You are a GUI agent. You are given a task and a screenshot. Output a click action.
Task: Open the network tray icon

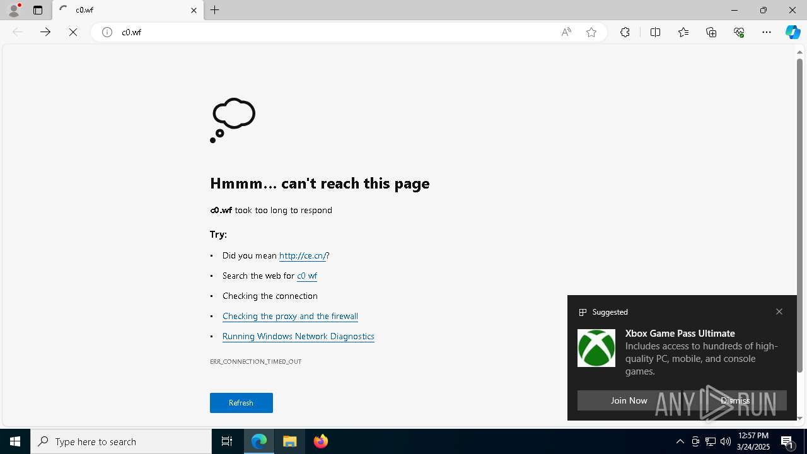[x=711, y=441]
